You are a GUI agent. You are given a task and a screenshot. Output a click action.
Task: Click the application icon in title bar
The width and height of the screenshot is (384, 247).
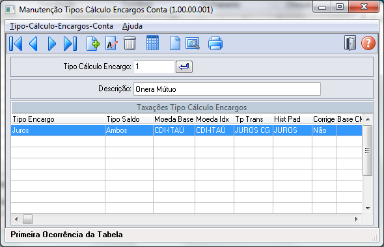pos(10,10)
